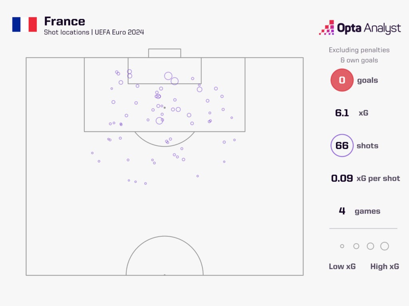Click the "Excluding penalties & own goals" note

pos(359,55)
